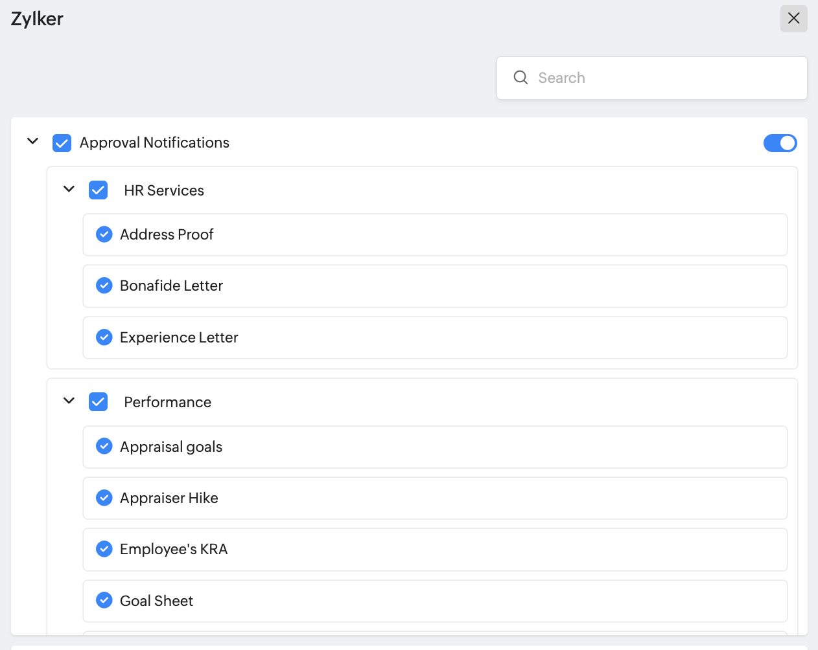Focus the Search input field
Image resolution: width=818 pixels, height=650 pixels.
pos(651,78)
